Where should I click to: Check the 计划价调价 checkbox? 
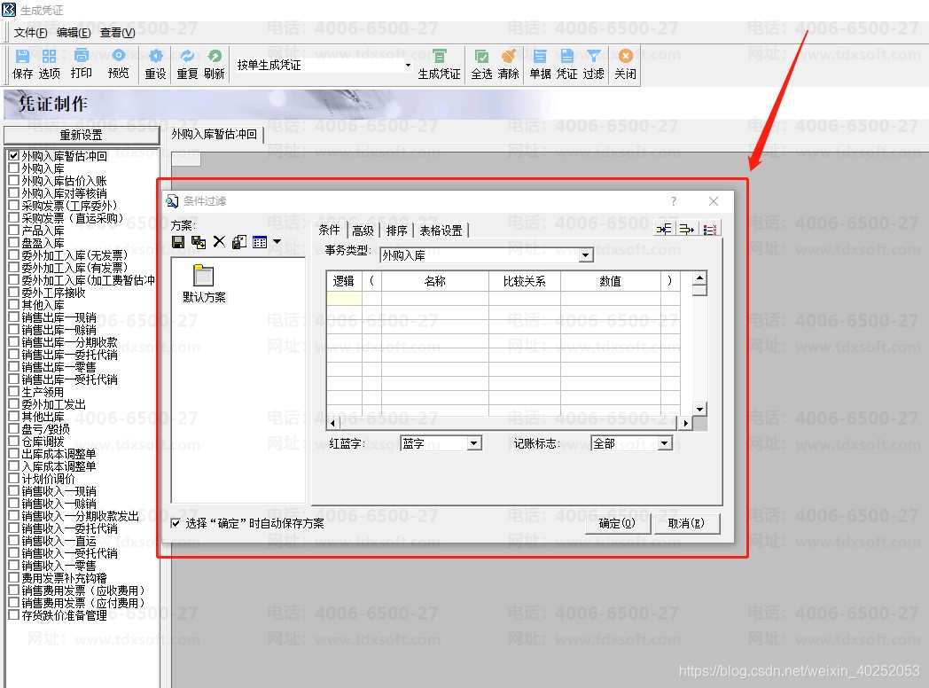[13, 478]
